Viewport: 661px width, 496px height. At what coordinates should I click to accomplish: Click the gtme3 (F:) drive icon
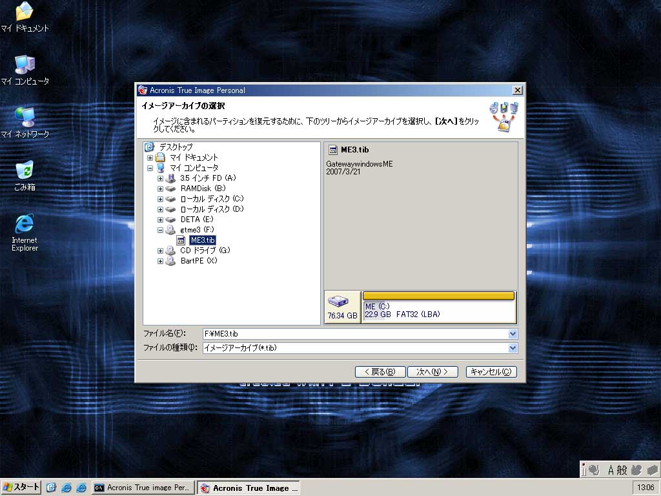tap(170, 230)
